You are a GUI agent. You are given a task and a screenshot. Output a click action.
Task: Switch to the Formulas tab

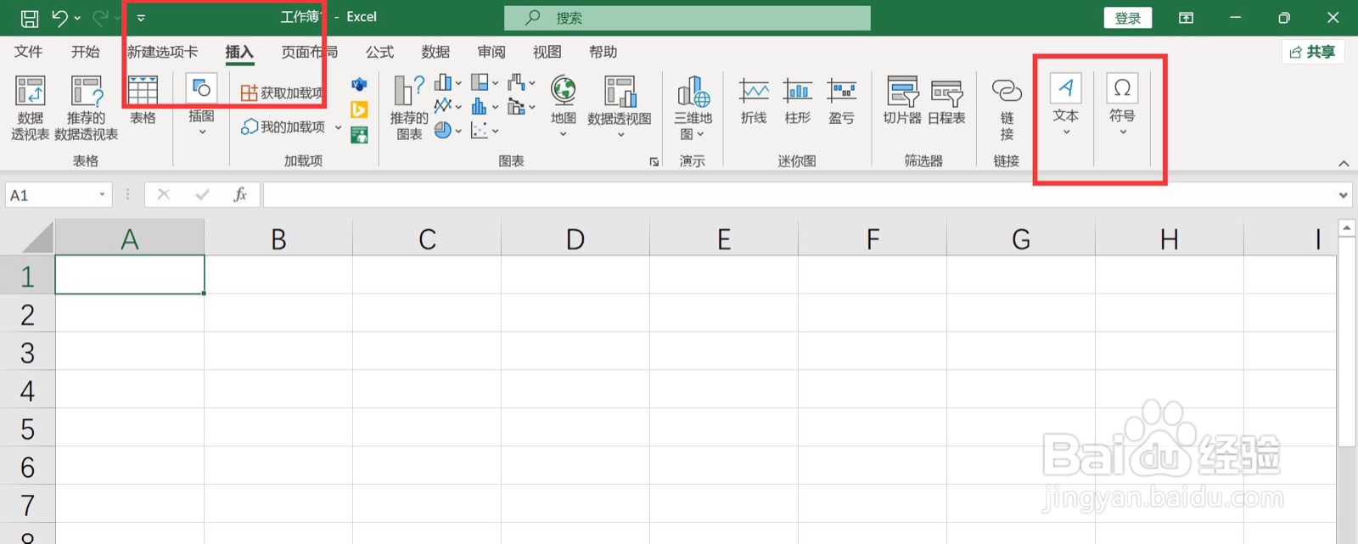379,52
